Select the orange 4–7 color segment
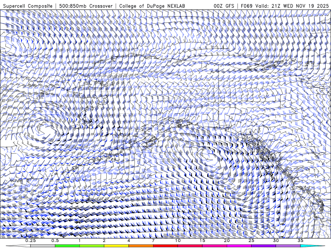 click(x=141, y=246)
